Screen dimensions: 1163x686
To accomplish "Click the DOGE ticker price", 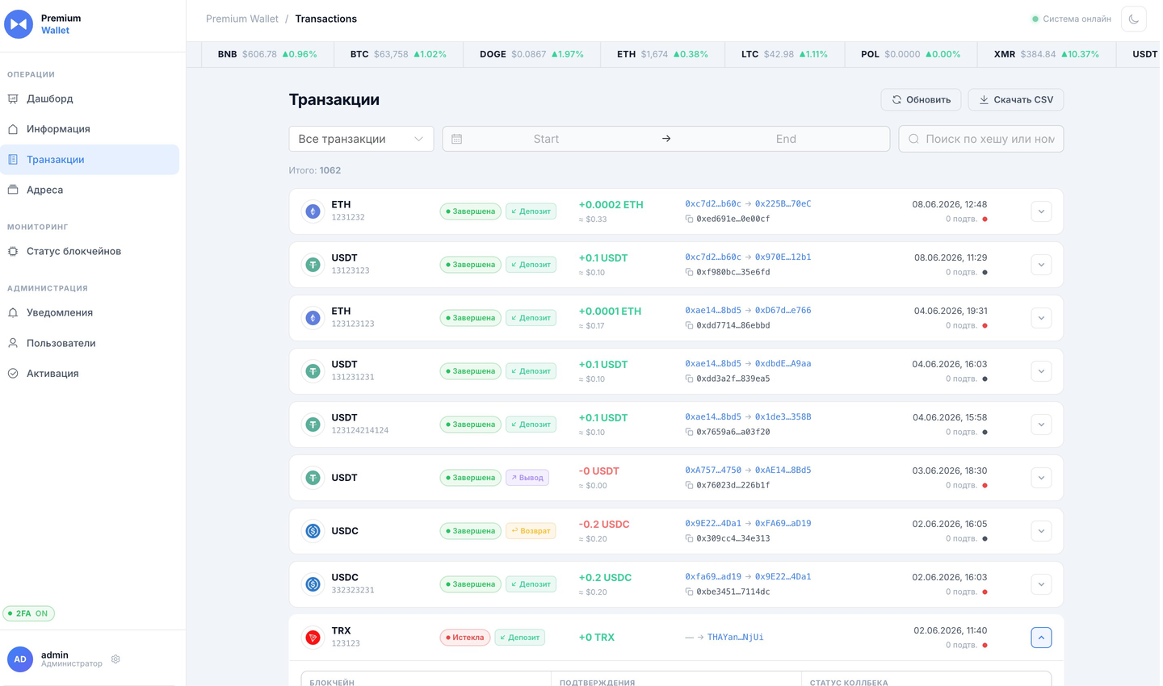I will pyautogui.click(x=528, y=54).
